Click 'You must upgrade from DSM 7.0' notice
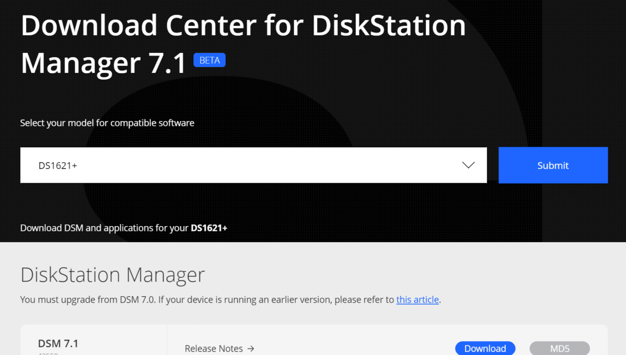 (231, 299)
